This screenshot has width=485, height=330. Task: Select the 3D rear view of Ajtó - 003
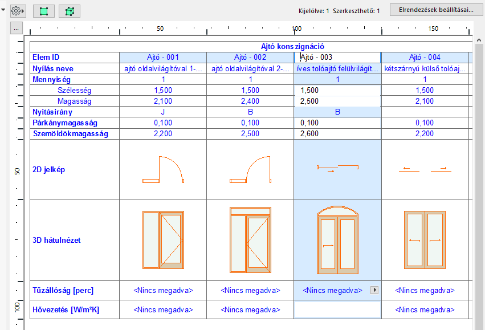tap(337, 239)
